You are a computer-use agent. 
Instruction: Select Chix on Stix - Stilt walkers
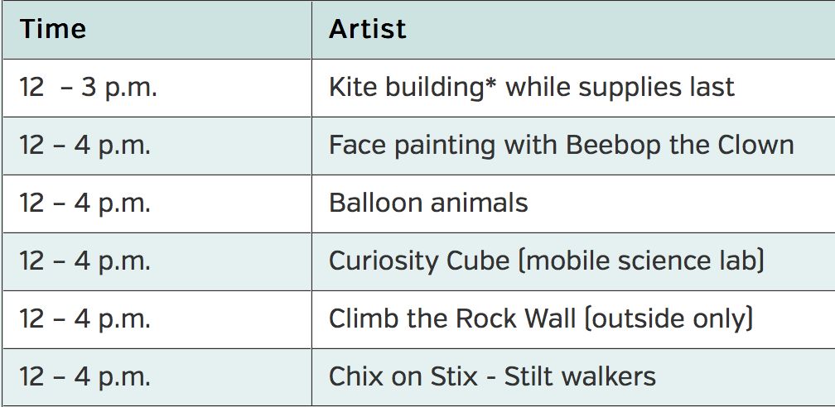(x=573, y=377)
